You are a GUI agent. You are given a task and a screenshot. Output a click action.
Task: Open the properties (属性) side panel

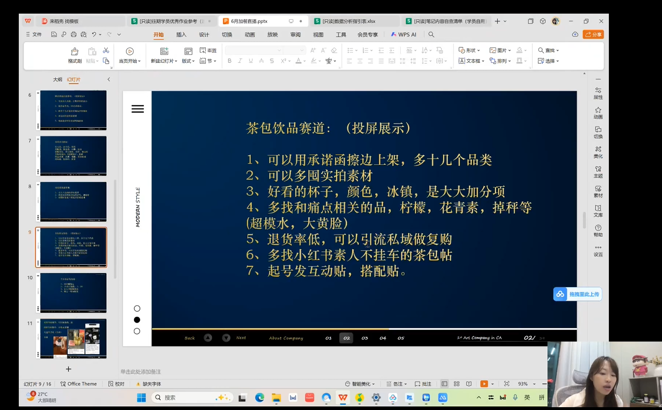coord(598,93)
